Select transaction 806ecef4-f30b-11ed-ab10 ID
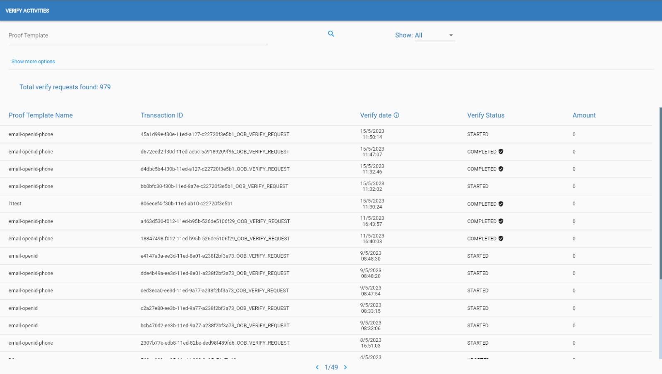The height and width of the screenshot is (374, 662). pyautogui.click(x=187, y=204)
